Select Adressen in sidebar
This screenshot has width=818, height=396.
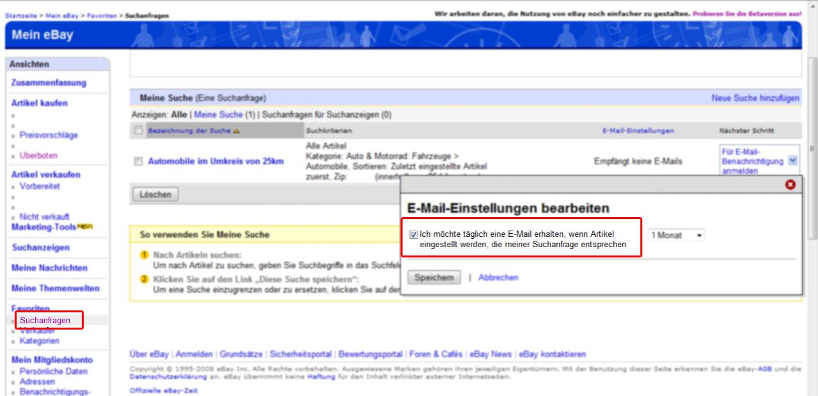tap(37, 381)
